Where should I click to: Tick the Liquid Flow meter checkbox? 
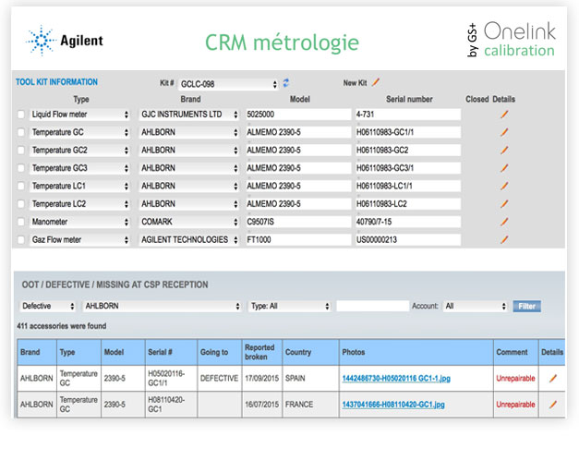click(x=21, y=115)
